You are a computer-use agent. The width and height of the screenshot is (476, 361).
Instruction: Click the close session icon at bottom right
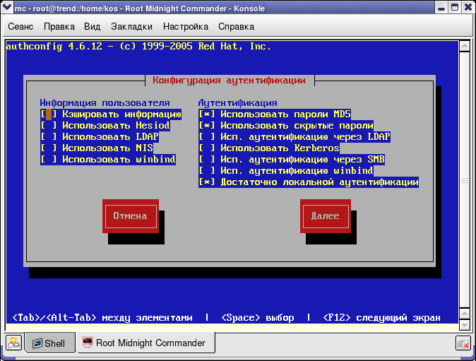point(463,344)
